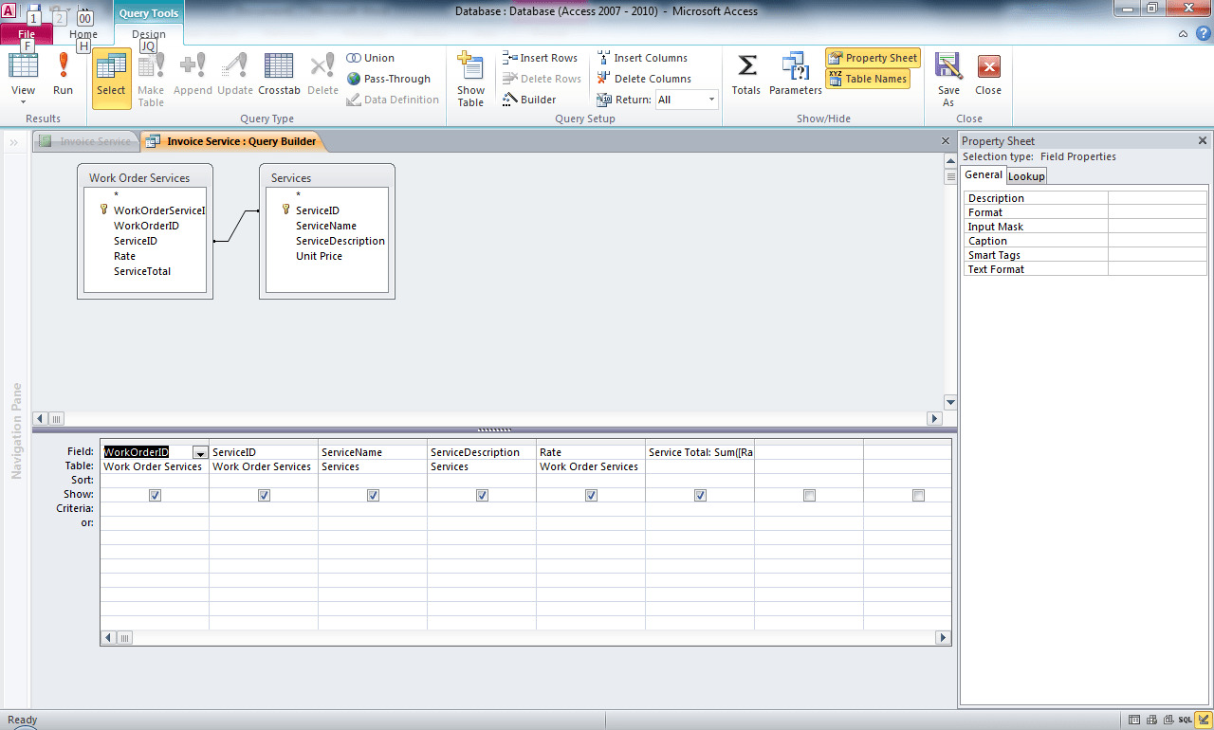
Task: Switch to PivotChart View from the status bar
Action: click(1168, 720)
